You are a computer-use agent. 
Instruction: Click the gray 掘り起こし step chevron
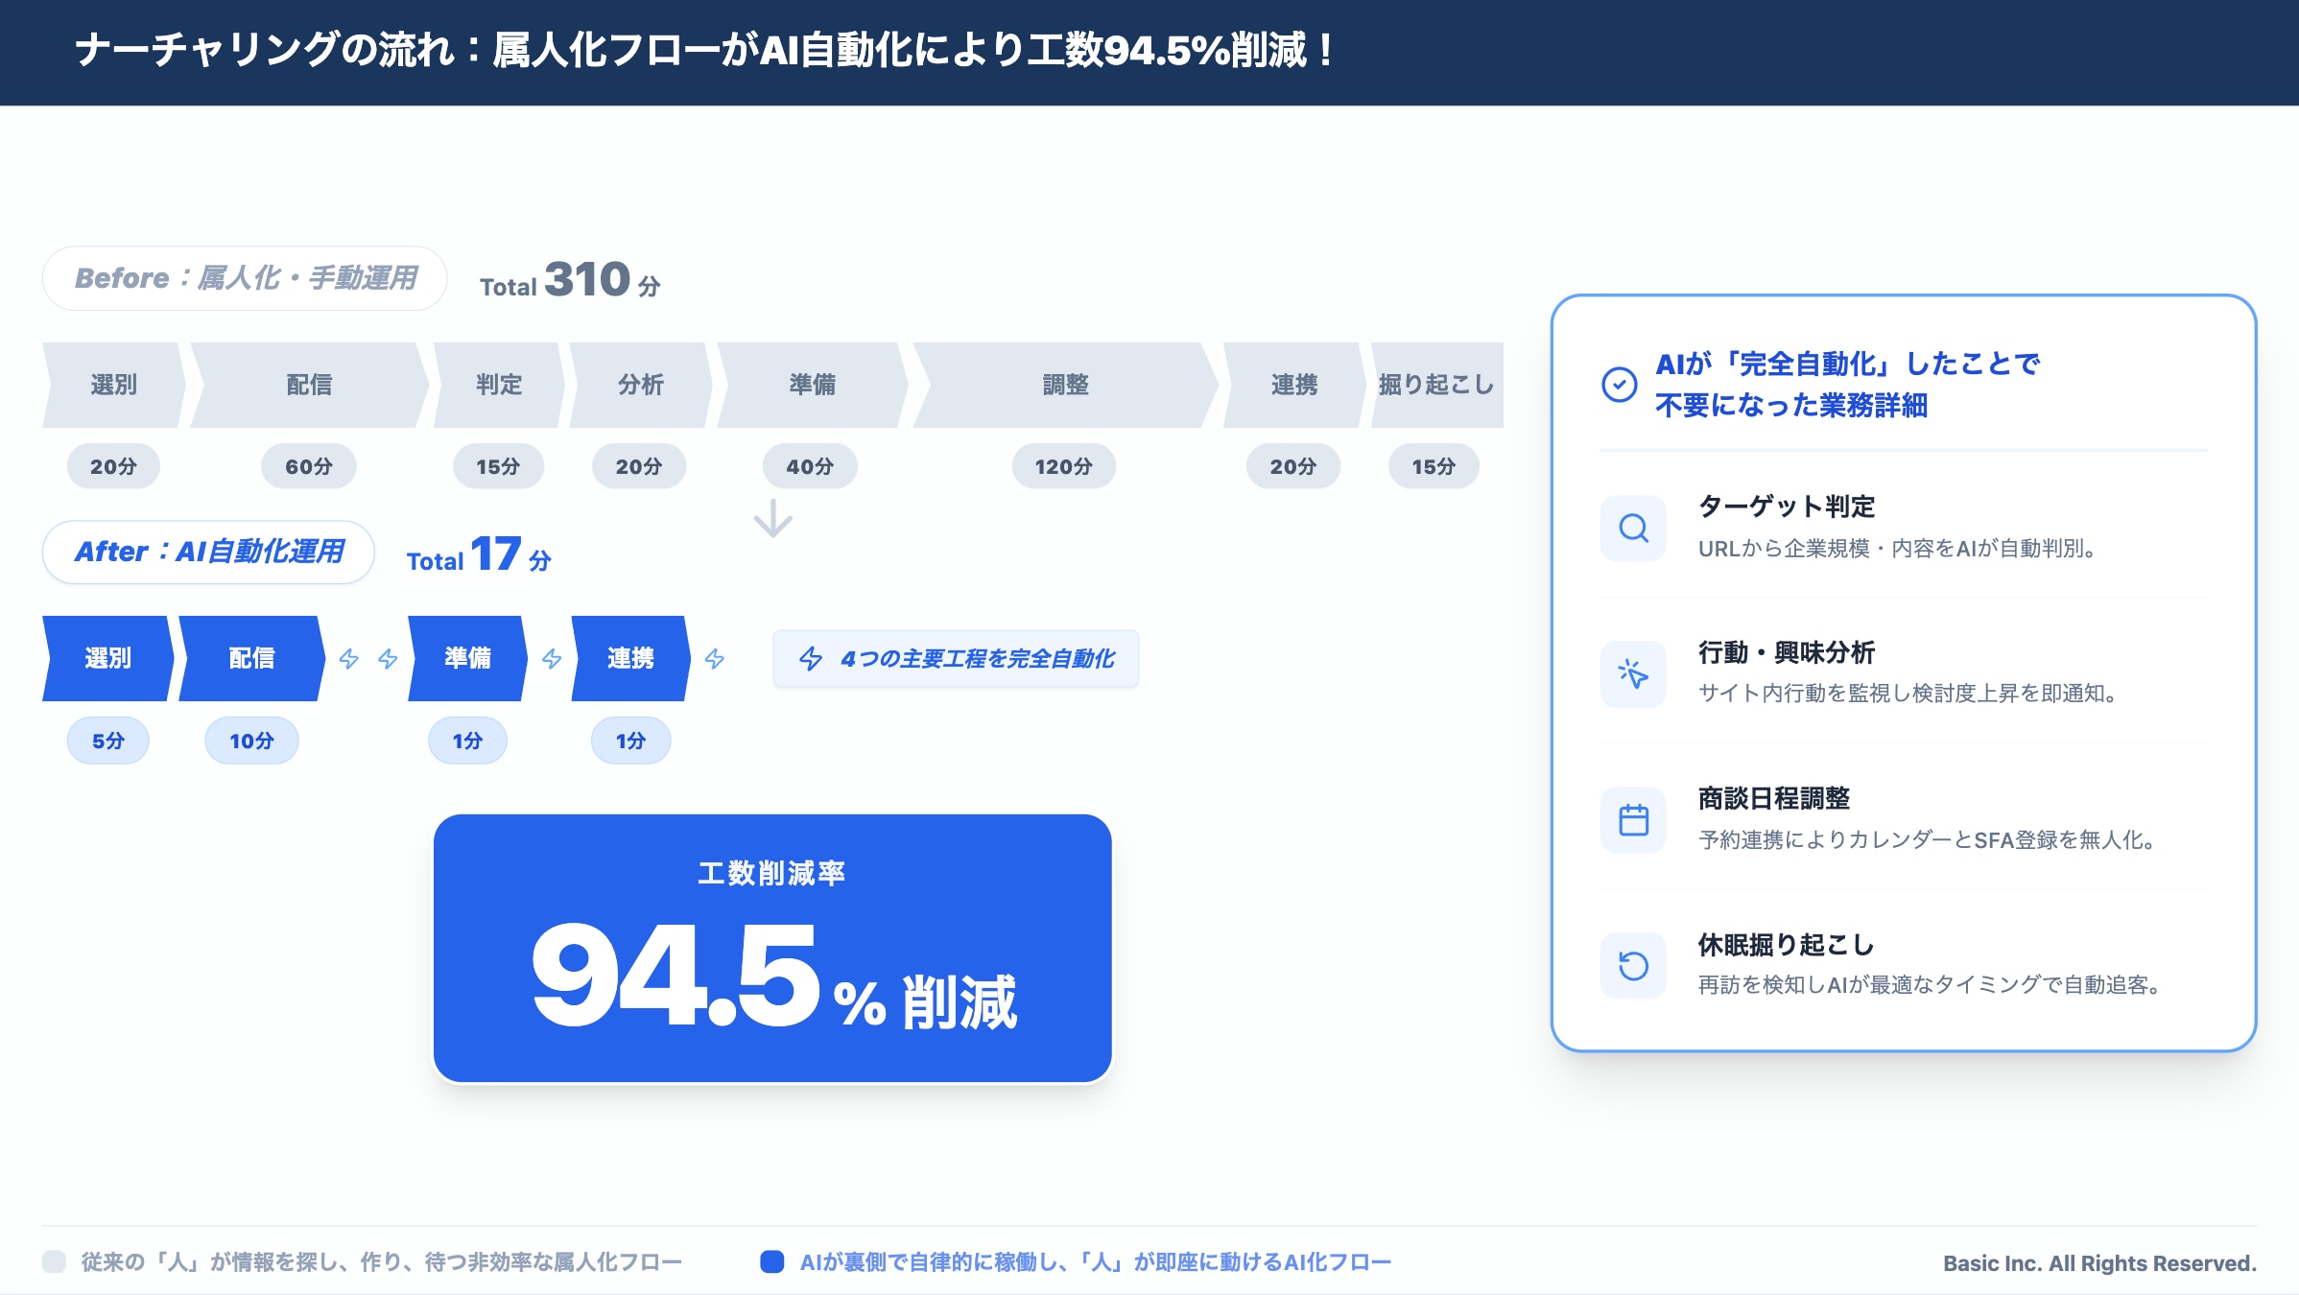tap(1435, 385)
